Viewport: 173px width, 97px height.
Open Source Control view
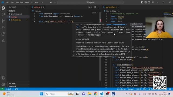coord(3,21)
